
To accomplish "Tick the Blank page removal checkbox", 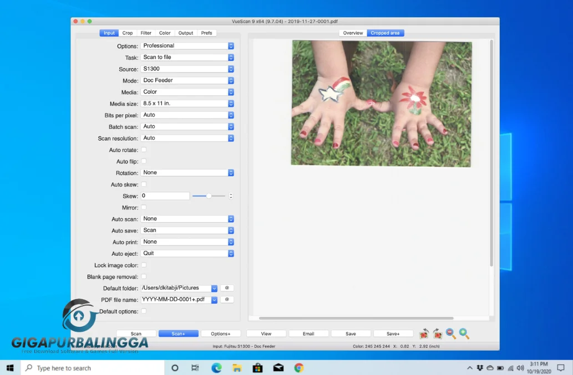I will (x=144, y=276).
